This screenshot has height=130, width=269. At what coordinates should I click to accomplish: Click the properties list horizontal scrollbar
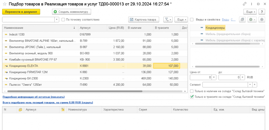[x=227, y=66]
